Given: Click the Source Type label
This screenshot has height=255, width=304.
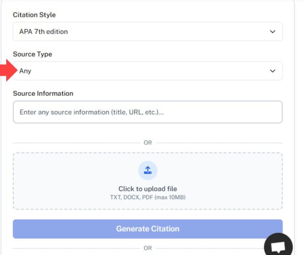Looking at the screenshot, I should [x=32, y=54].
